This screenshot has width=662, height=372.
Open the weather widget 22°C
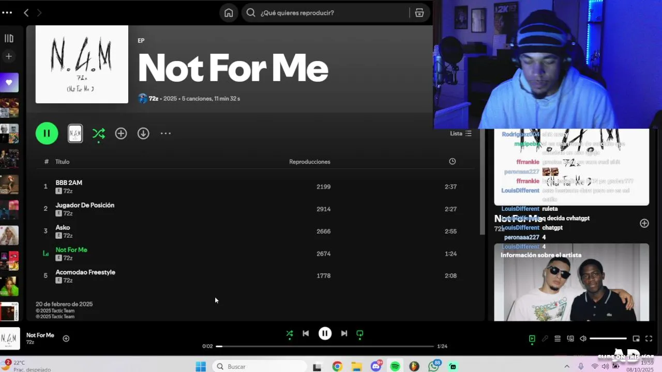(26, 366)
